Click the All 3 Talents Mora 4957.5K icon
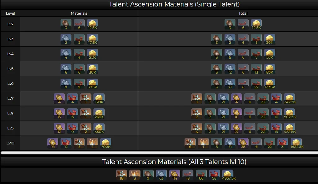 (228, 175)
